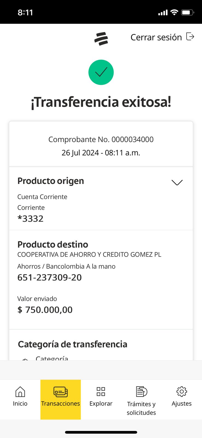This screenshot has width=202, height=438.
Task: Tap the green success checkmark icon
Action: click(101, 72)
